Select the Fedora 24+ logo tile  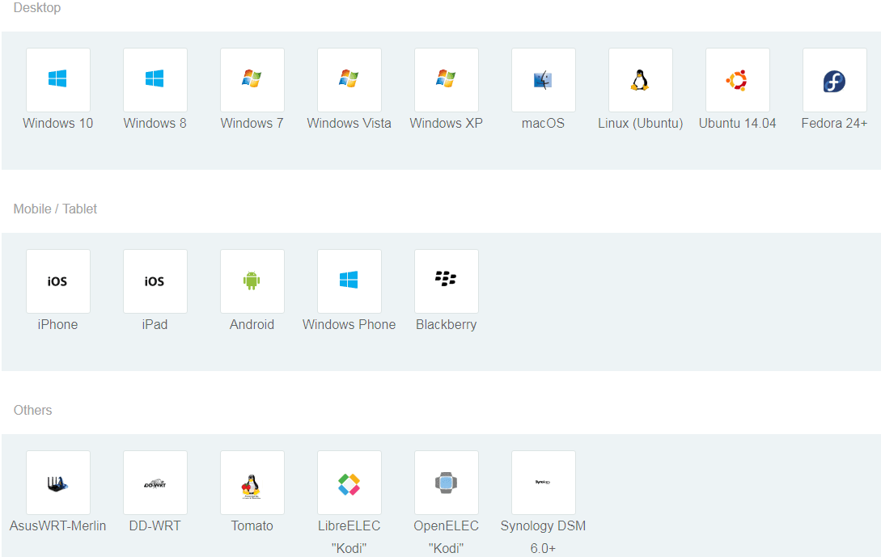(835, 80)
